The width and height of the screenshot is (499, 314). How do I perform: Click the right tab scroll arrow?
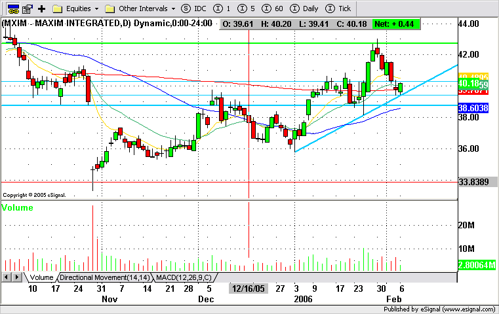pos(17,277)
